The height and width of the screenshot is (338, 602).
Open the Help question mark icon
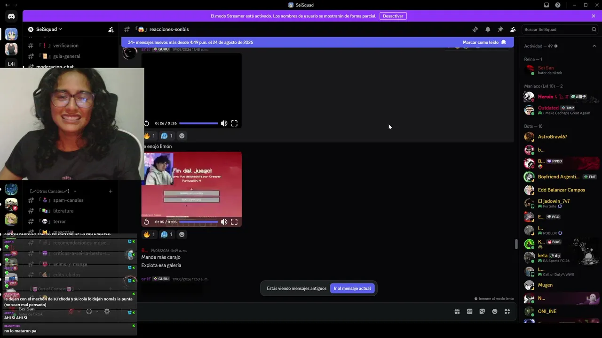click(x=558, y=5)
